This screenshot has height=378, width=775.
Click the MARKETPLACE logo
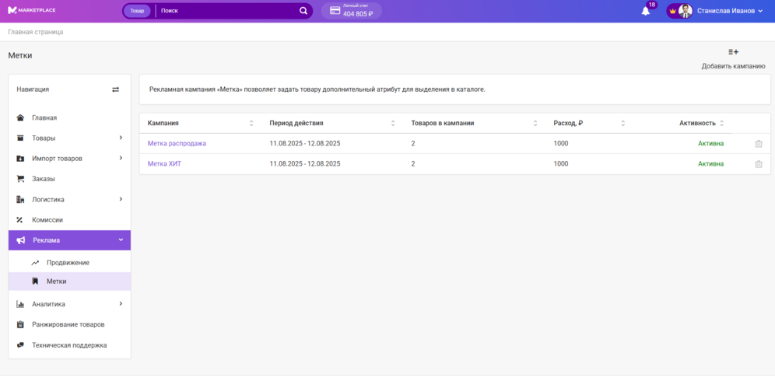point(33,11)
